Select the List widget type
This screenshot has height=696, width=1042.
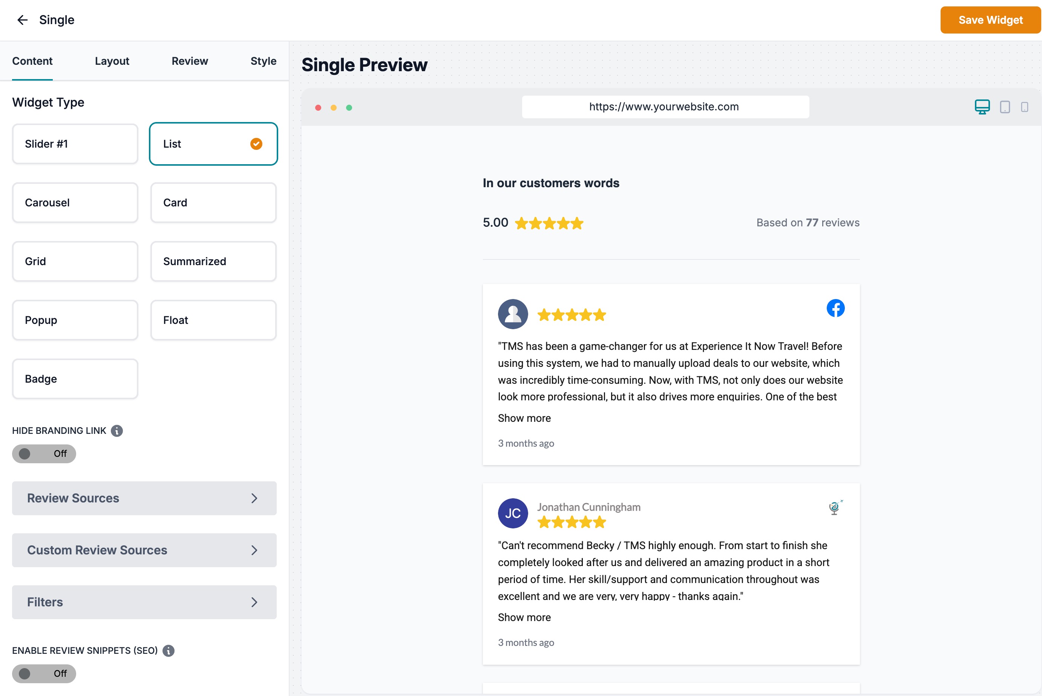pos(213,144)
